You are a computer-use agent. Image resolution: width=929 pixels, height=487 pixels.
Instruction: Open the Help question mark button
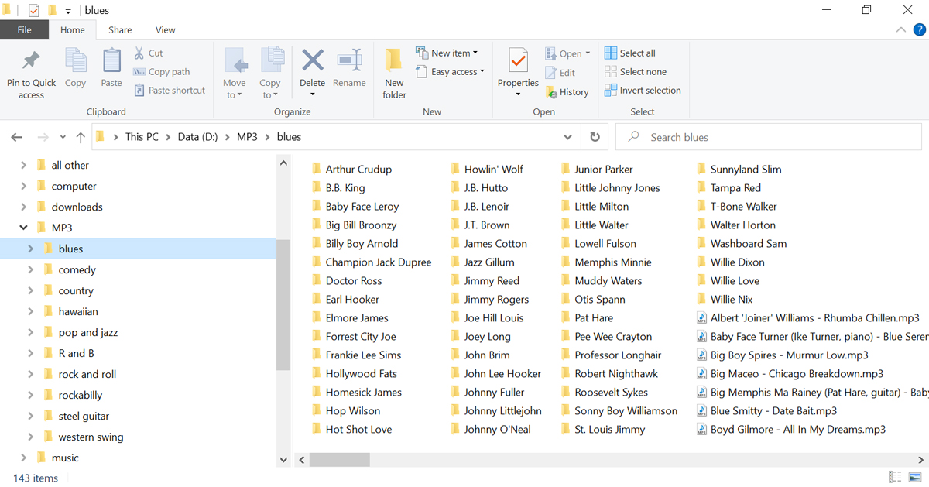coord(919,30)
